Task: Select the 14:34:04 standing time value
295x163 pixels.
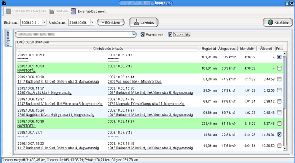Action: 268,135
